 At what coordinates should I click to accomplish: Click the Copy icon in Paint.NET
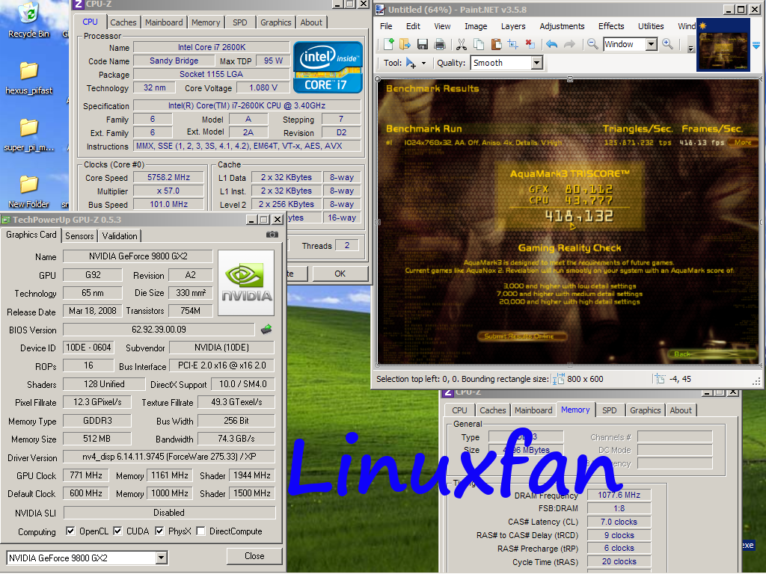(479, 44)
